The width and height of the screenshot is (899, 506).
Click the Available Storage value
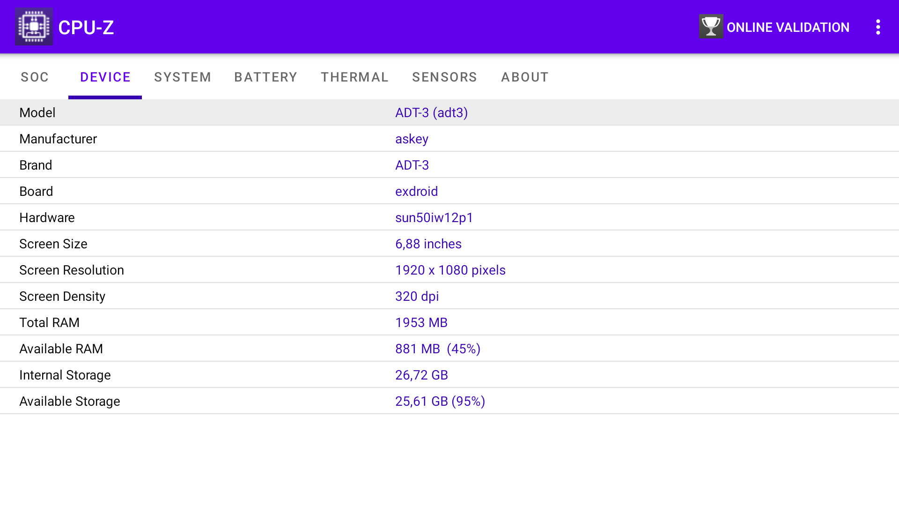click(440, 401)
